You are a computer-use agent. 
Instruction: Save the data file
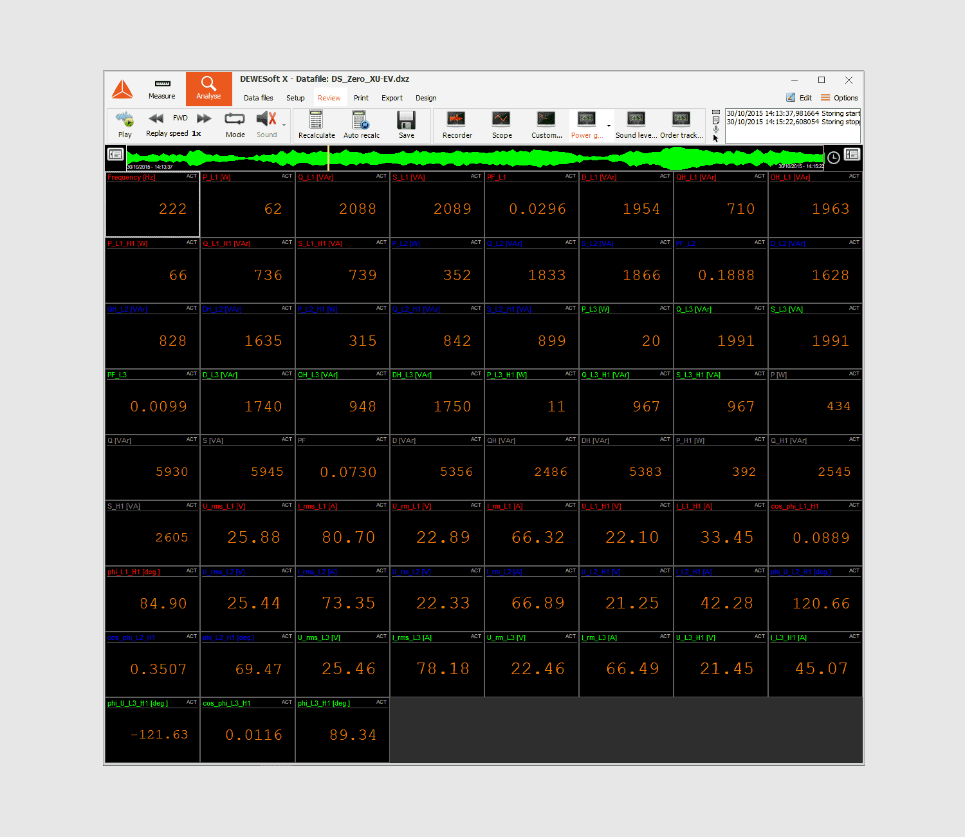click(406, 125)
